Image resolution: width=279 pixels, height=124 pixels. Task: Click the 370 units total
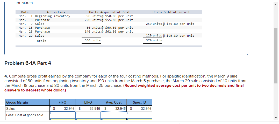154,41
